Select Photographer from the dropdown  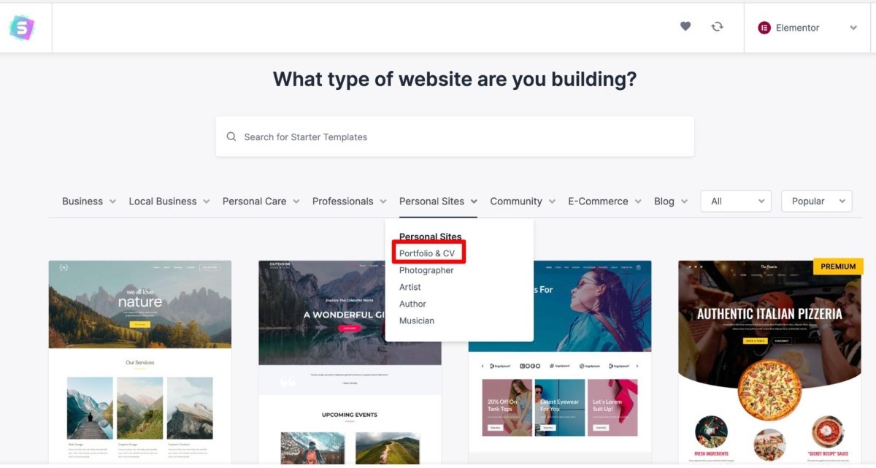426,270
